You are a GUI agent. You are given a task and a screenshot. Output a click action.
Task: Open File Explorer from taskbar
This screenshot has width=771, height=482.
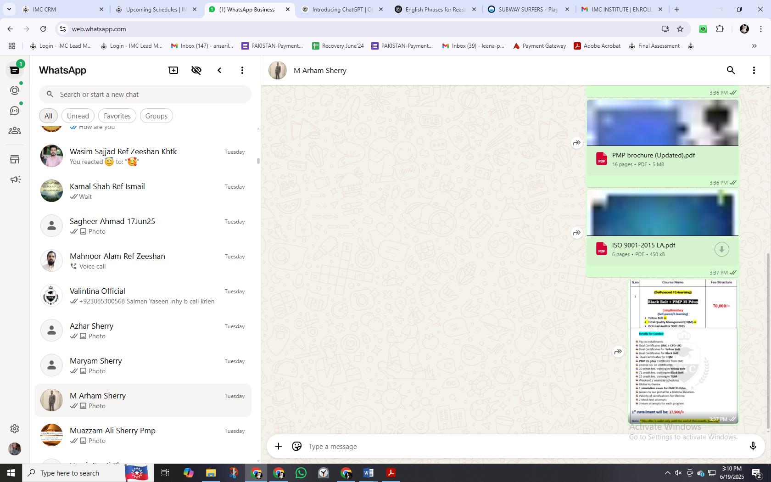point(211,473)
